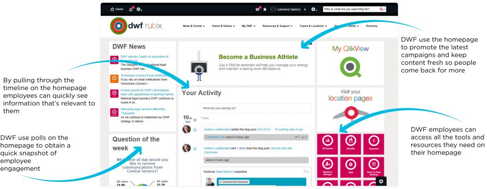Screen dimensions: 487x189
Task: Click icon beside Delivering legal services news
Action: 114,112
